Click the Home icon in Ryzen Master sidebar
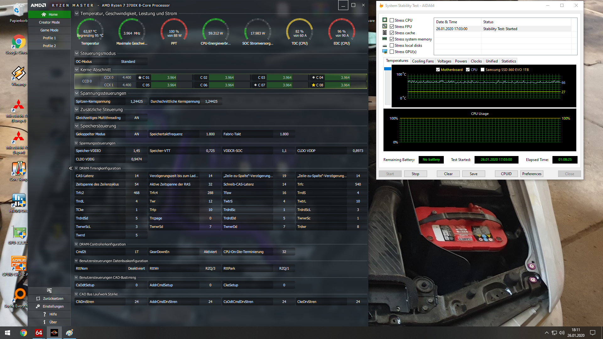603x339 pixels. pyautogui.click(x=44, y=14)
